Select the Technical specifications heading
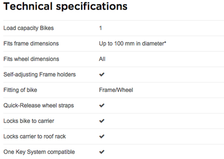Viewport: 224px width, 159px height. point(65,6)
